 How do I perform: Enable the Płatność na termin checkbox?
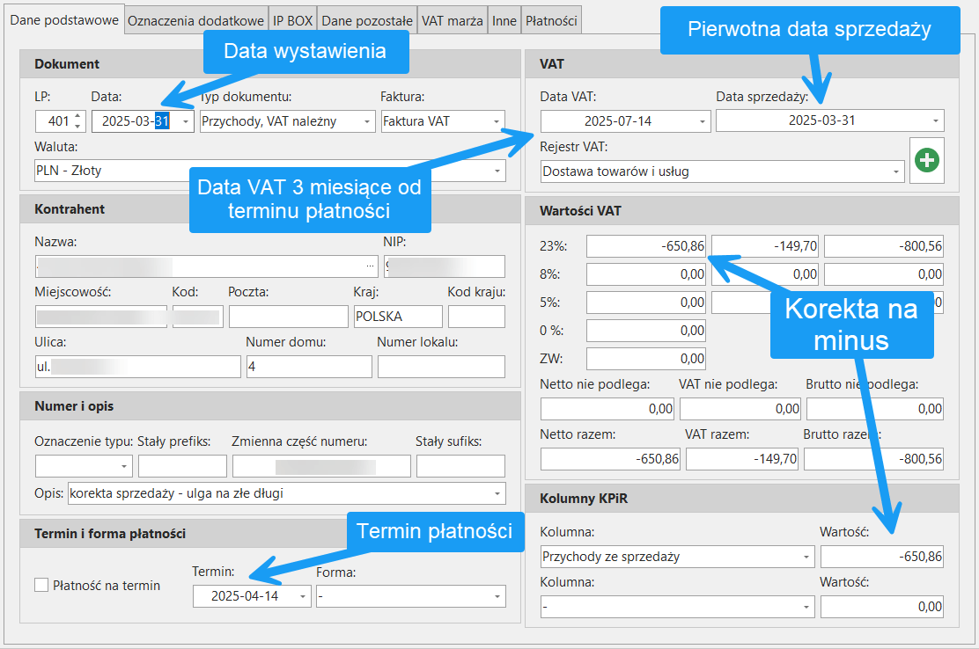click(40, 585)
